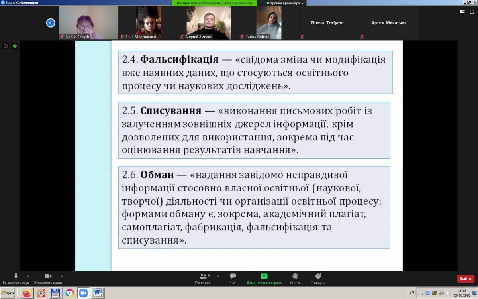Open the View Options dropdown
The width and height of the screenshot is (478, 299).
pyautogui.click(x=284, y=3)
